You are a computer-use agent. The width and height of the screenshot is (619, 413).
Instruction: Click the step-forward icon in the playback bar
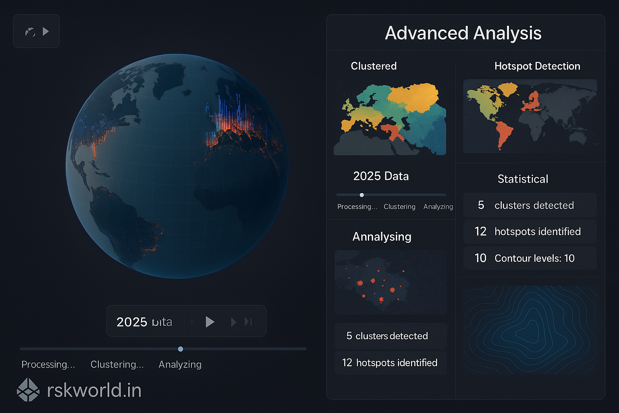pos(233,321)
